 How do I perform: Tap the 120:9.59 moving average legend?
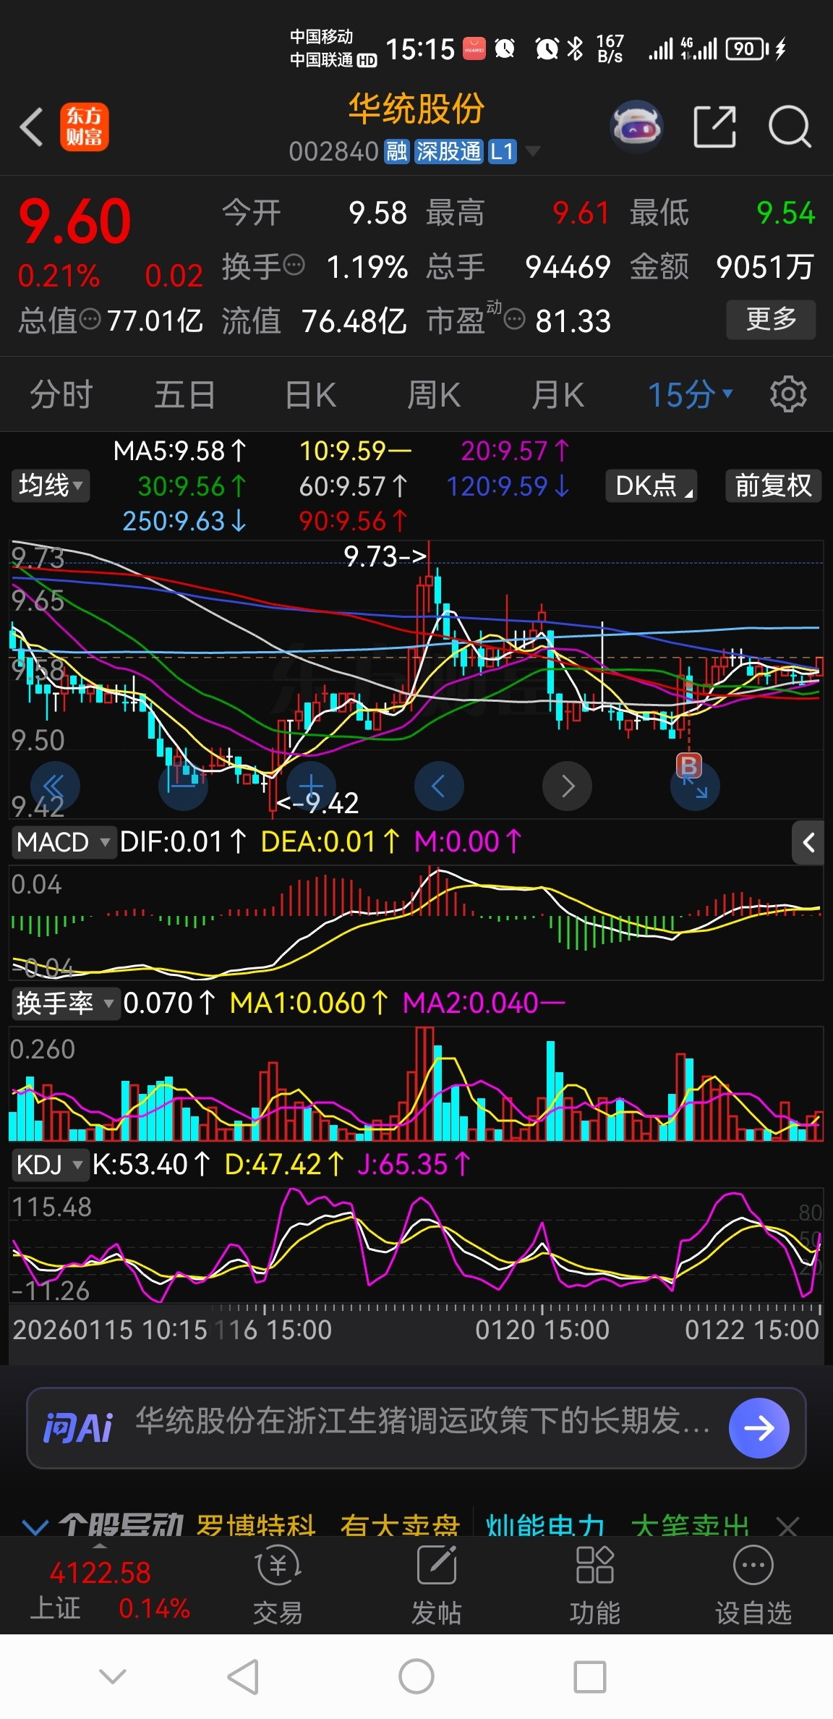508,486
